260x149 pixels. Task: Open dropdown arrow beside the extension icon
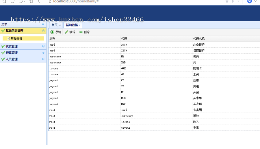(256, 1)
